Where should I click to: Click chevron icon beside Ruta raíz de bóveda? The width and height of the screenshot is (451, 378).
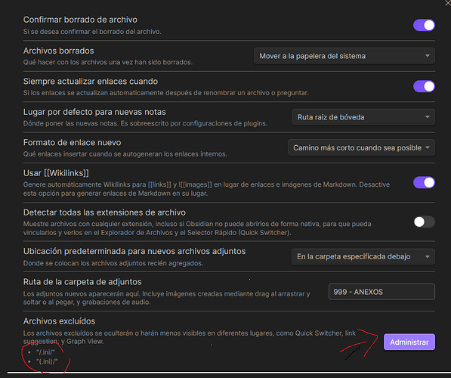tap(428, 117)
